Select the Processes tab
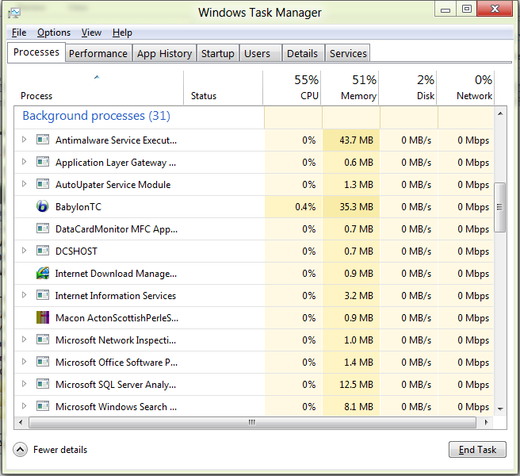 pos(36,52)
